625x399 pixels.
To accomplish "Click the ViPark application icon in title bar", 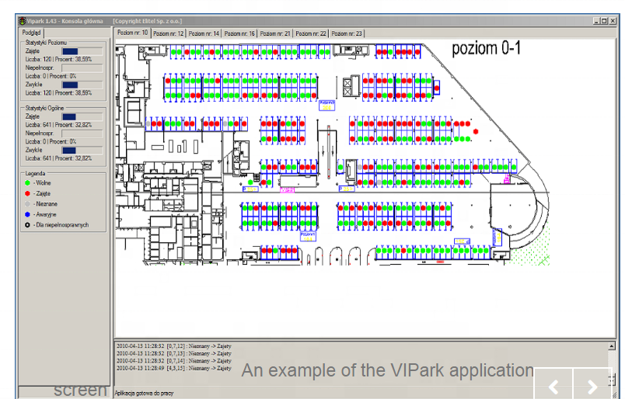I will click(x=23, y=21).
